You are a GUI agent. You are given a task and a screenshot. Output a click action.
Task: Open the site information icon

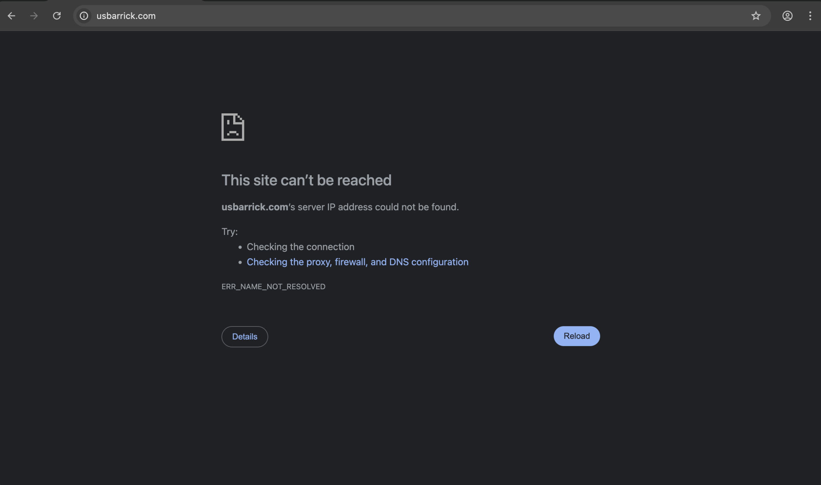click(x=84, y=16)
